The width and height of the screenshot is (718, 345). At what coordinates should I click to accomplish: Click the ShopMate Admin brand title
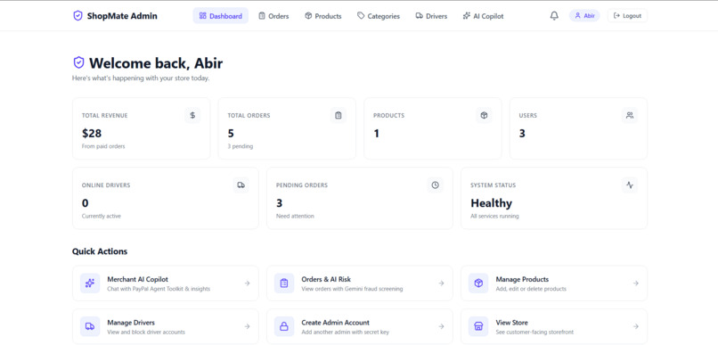pyautogui.click(x=122, y=16)
